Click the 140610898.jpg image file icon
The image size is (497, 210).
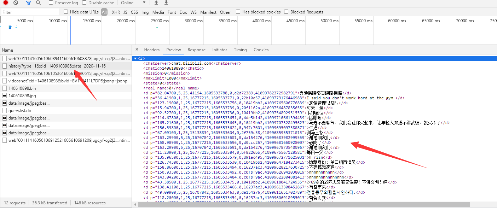click(x=5, y=96)
